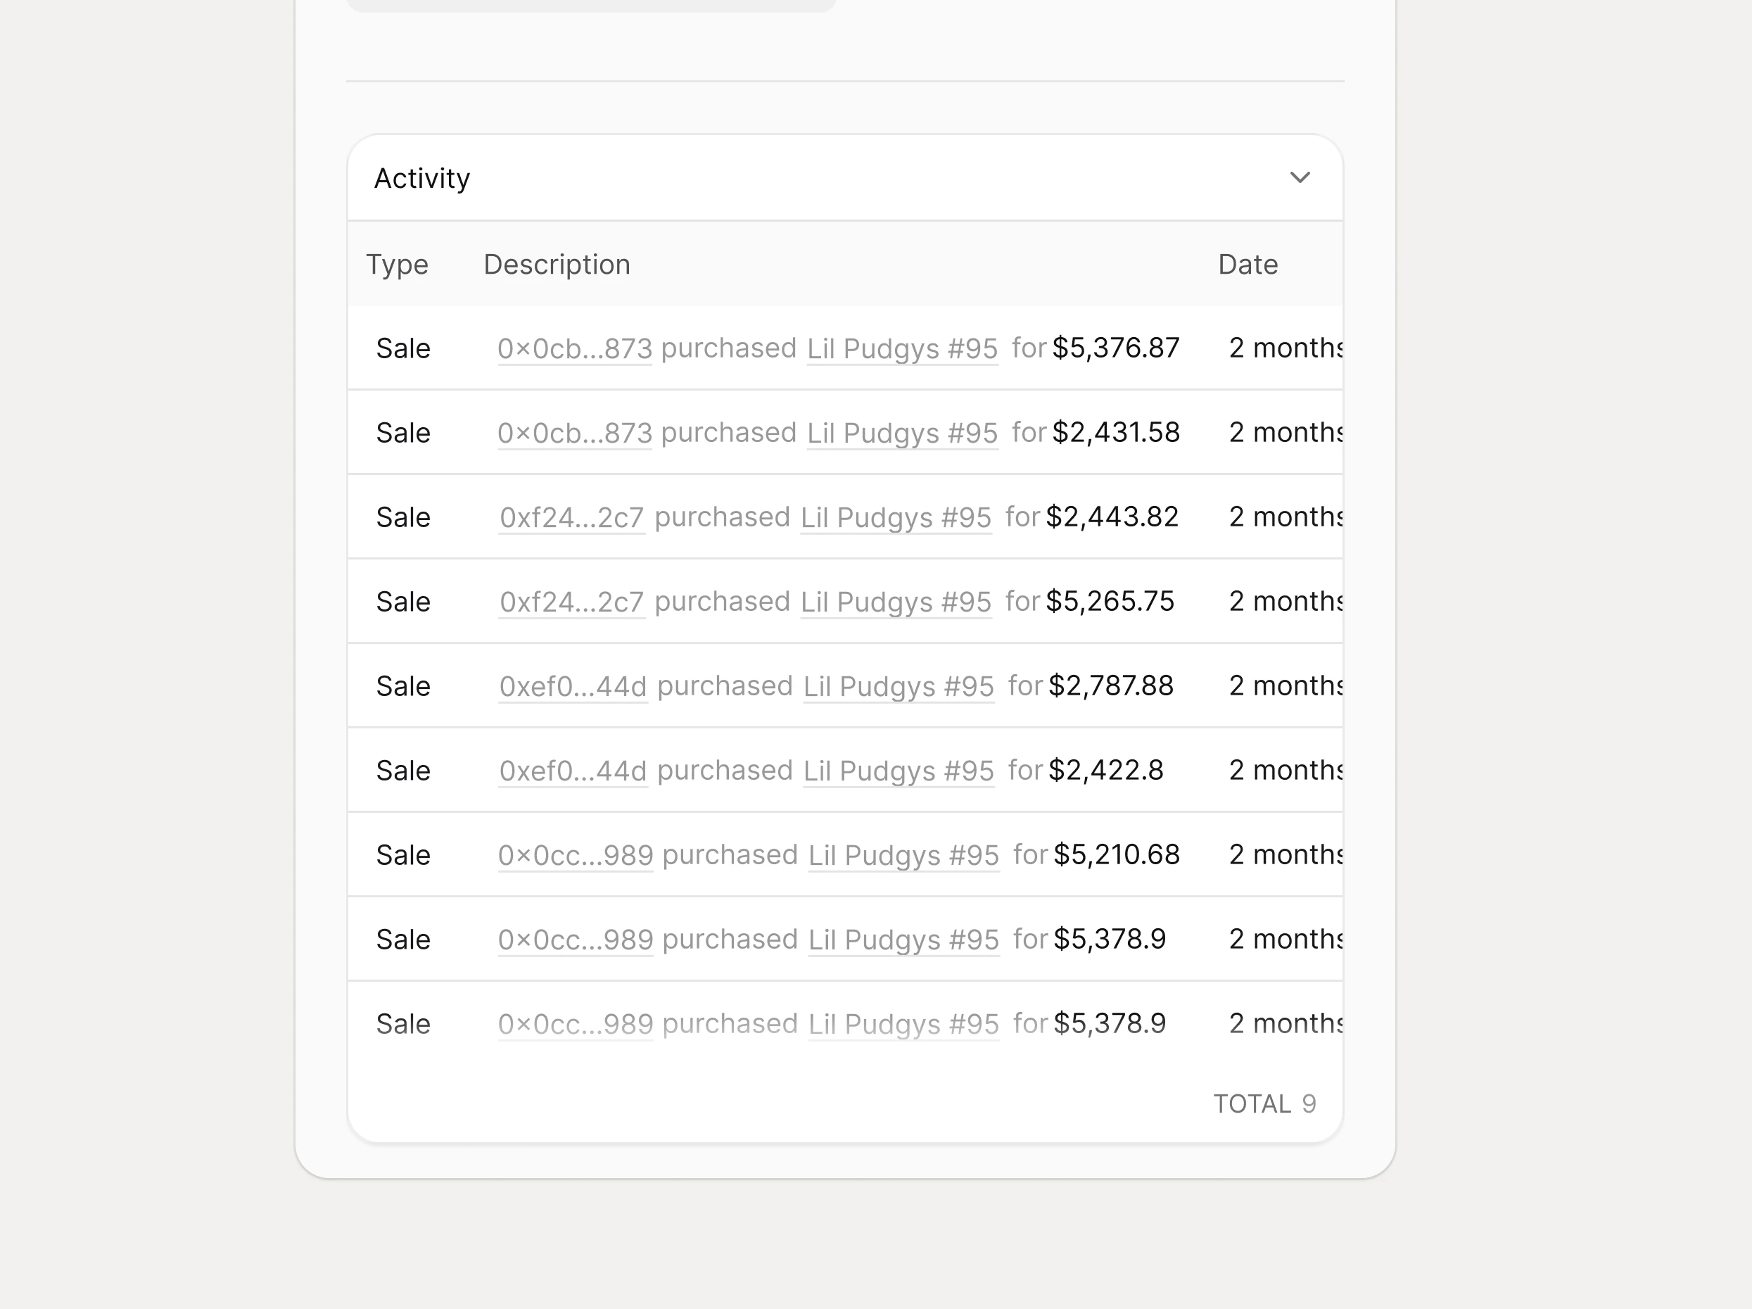The height and width of the screenshot is (1309, 1752).
Task: Click the Activity panel header title
Action: pos(421,178)
